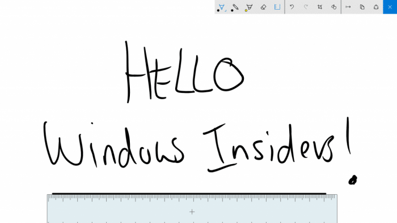Toggle touch writing hand icon
The height and width of the screenshot is (223, 397).
333,7
